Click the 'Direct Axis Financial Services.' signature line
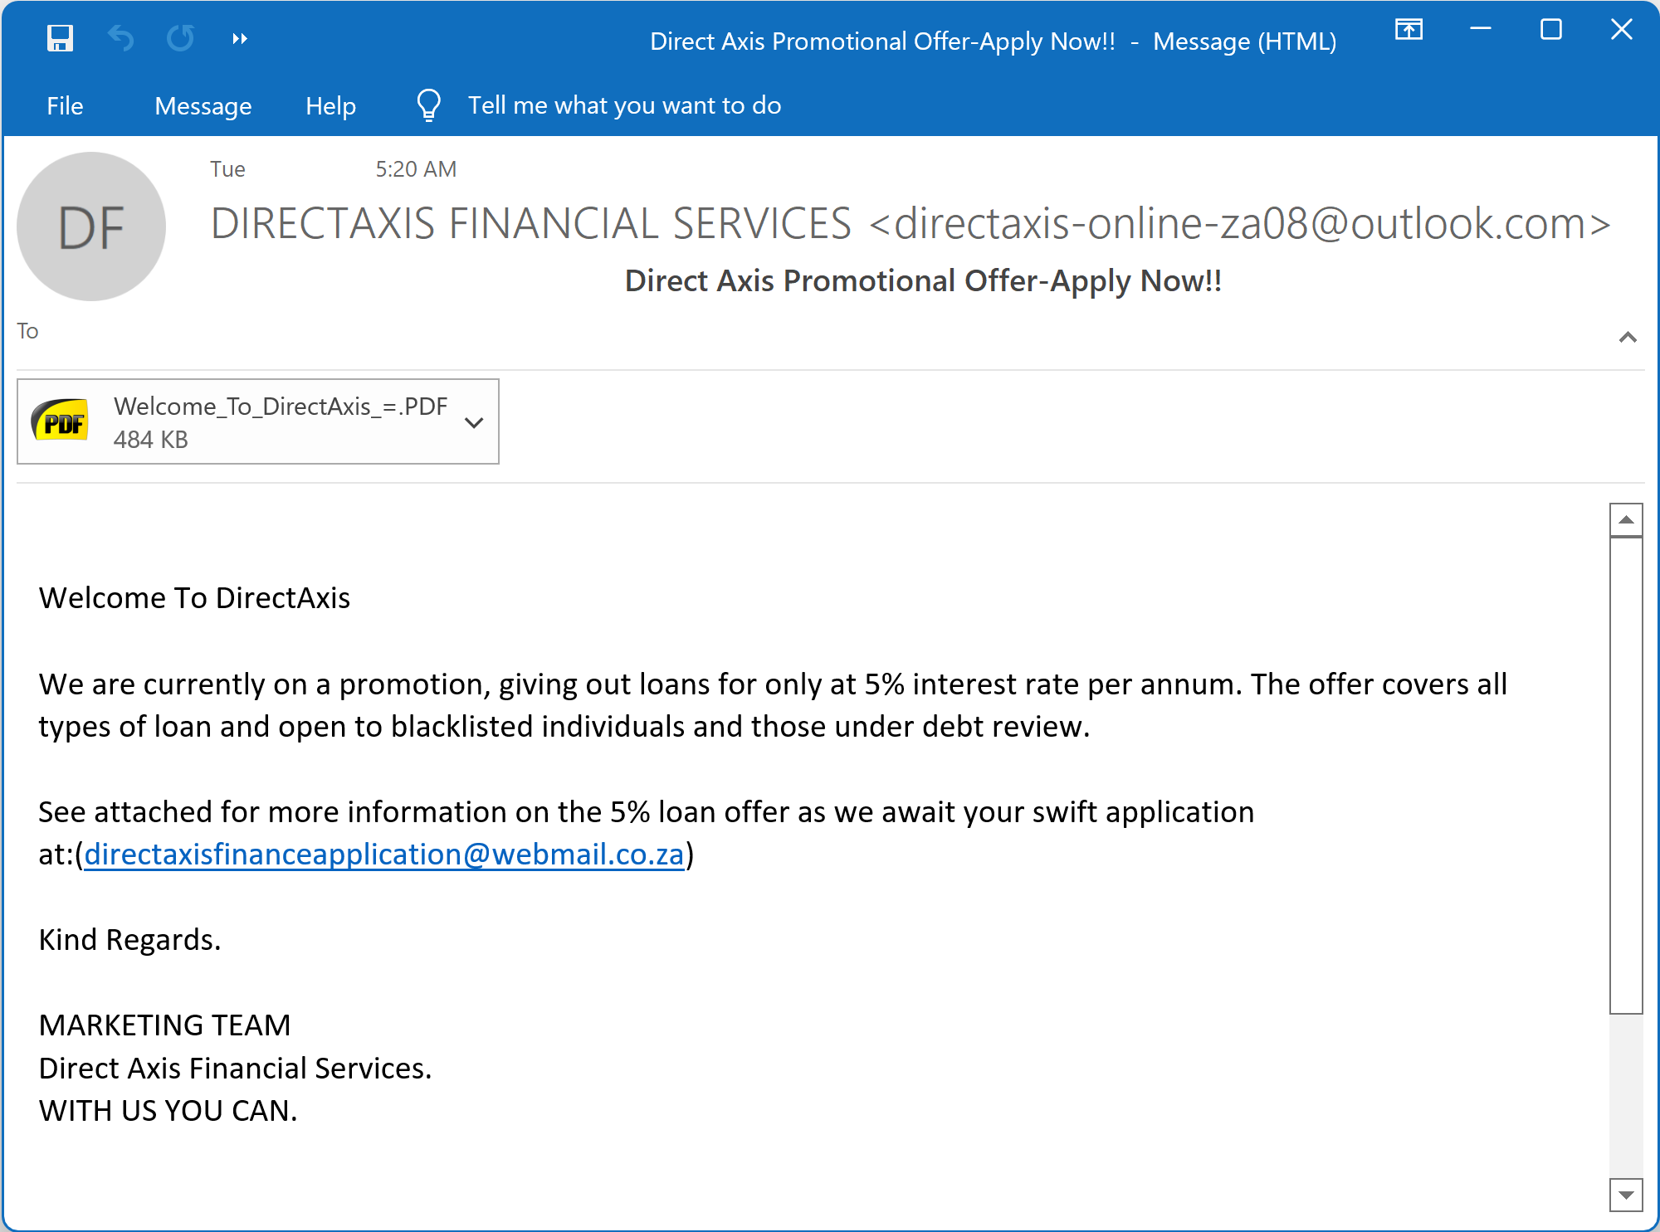The image size is (1660, 1232). click(235, 1069)
